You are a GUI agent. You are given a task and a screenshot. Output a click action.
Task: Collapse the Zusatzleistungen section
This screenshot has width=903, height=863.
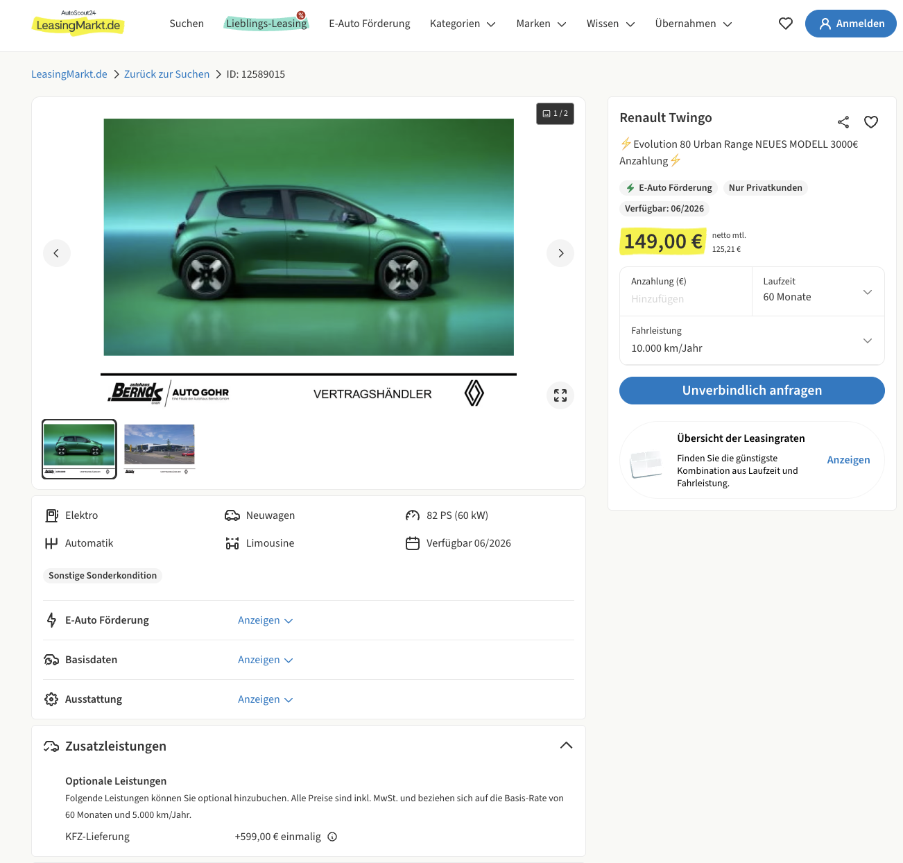[x=566, y=746]
